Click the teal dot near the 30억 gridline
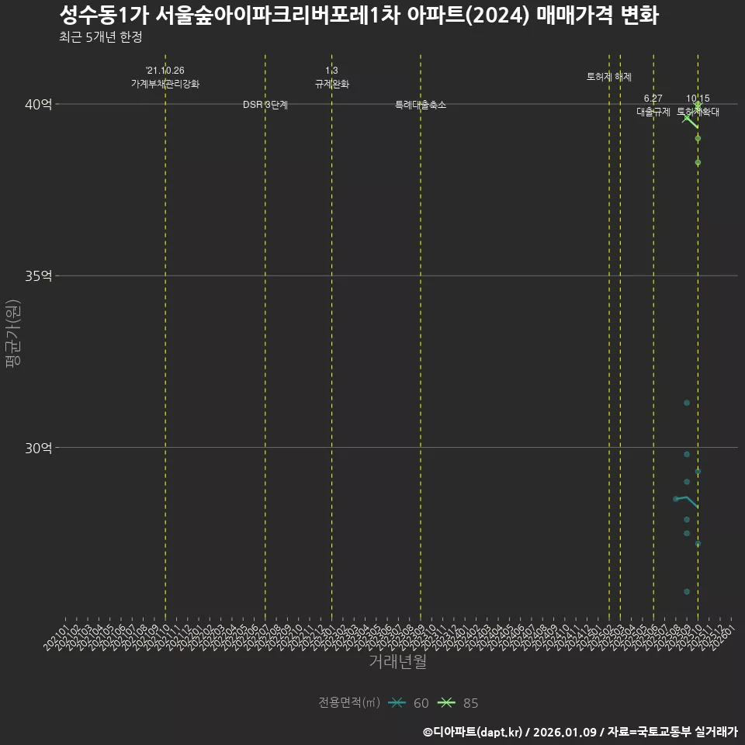 [x=687, y=455]
